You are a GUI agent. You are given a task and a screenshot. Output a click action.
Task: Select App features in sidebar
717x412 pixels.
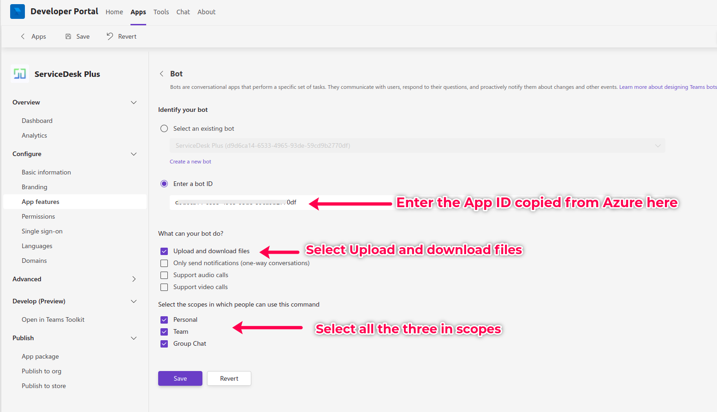point(75,202)
